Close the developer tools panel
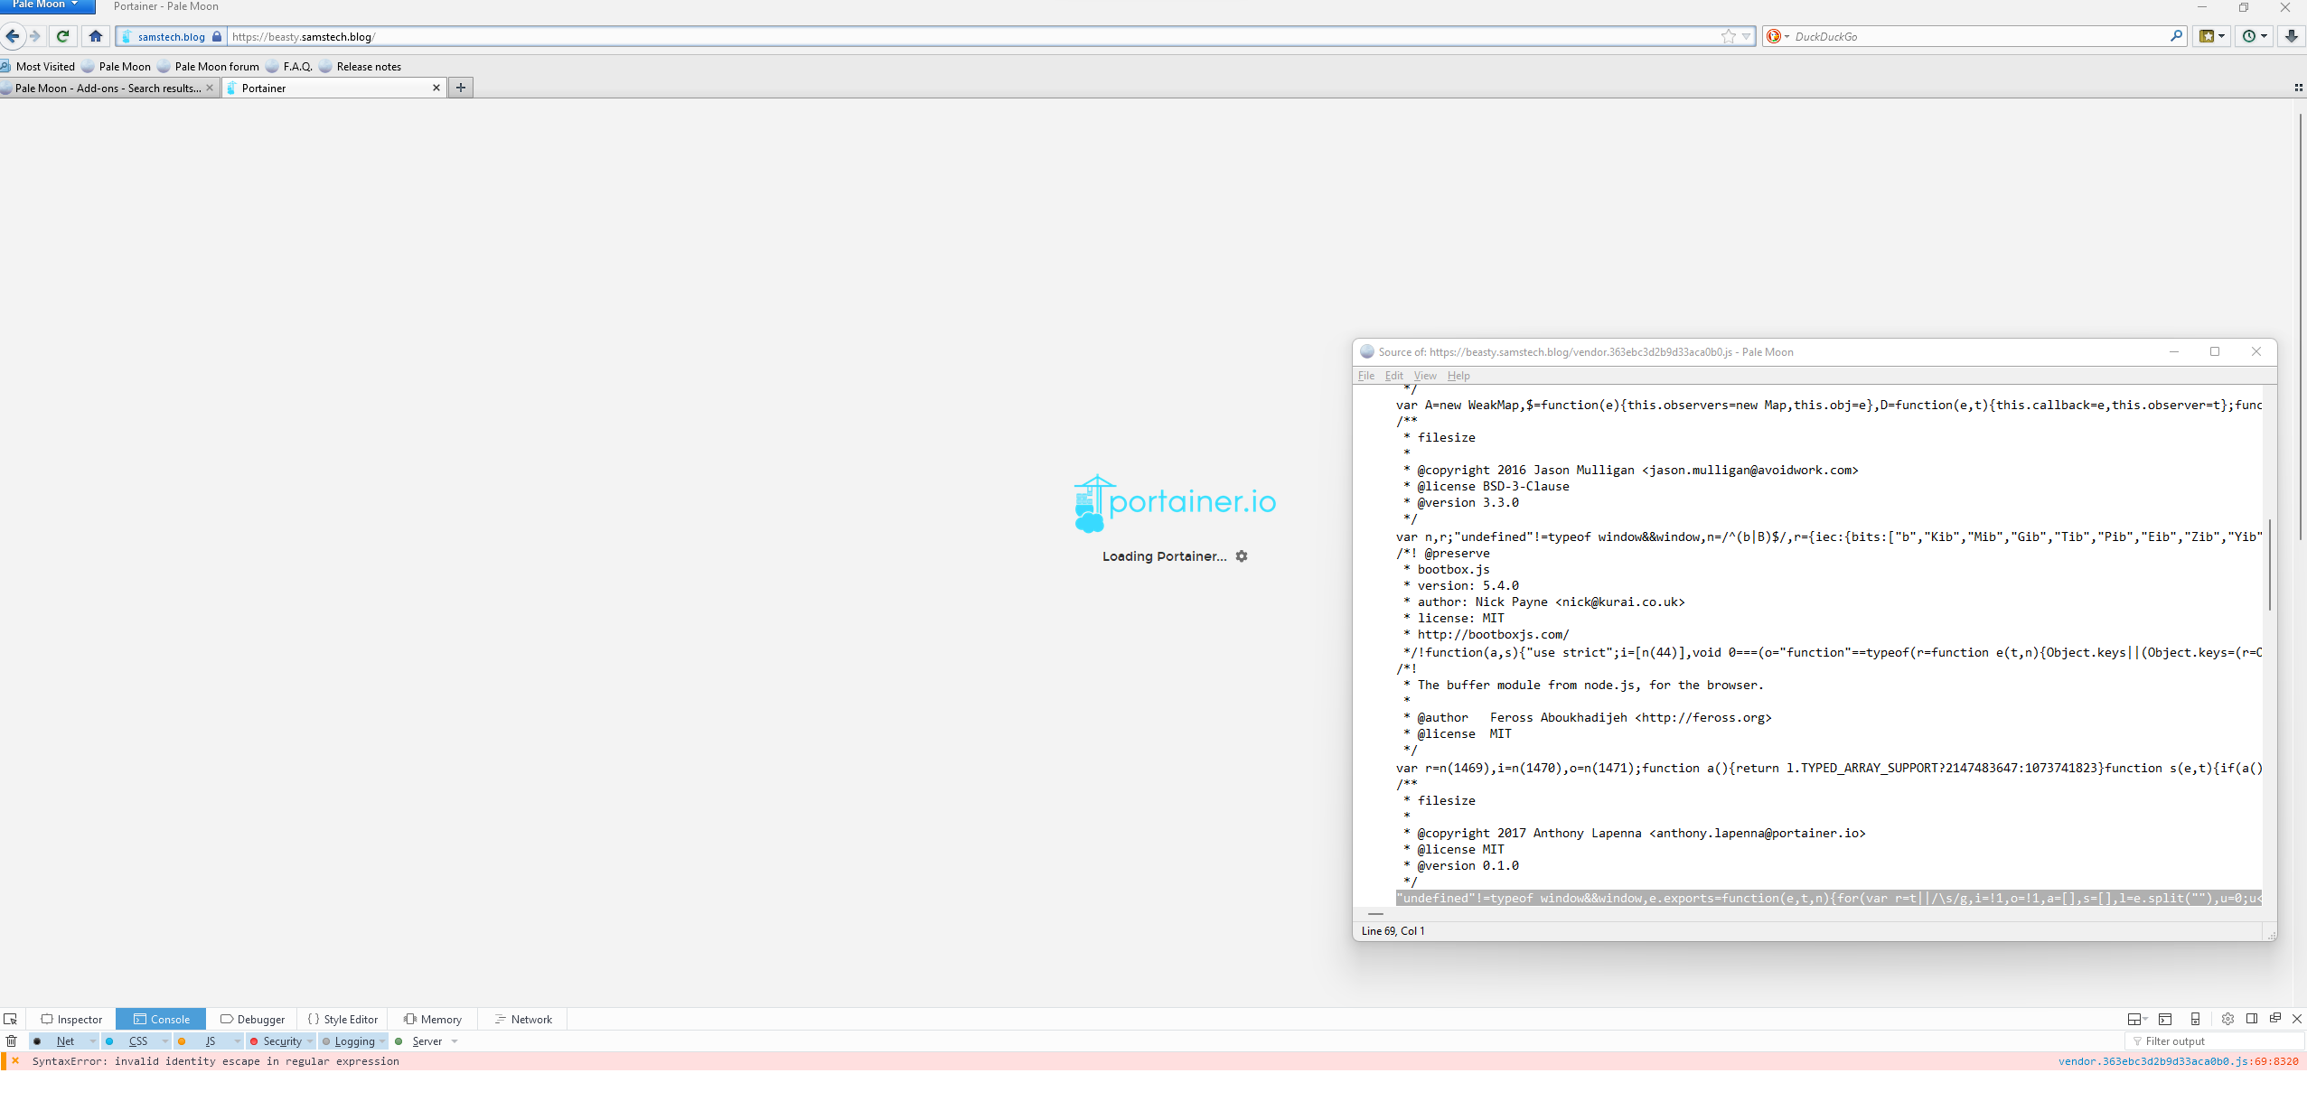Screen dimensions: 2307x1101 2297,1019
